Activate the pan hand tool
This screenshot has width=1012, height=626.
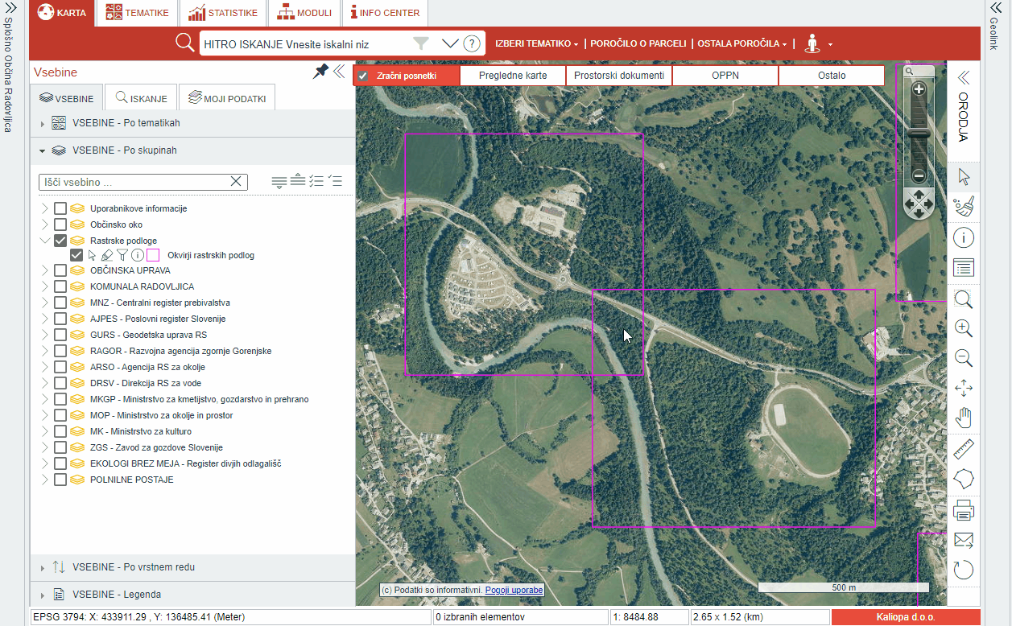coord(964,418)
